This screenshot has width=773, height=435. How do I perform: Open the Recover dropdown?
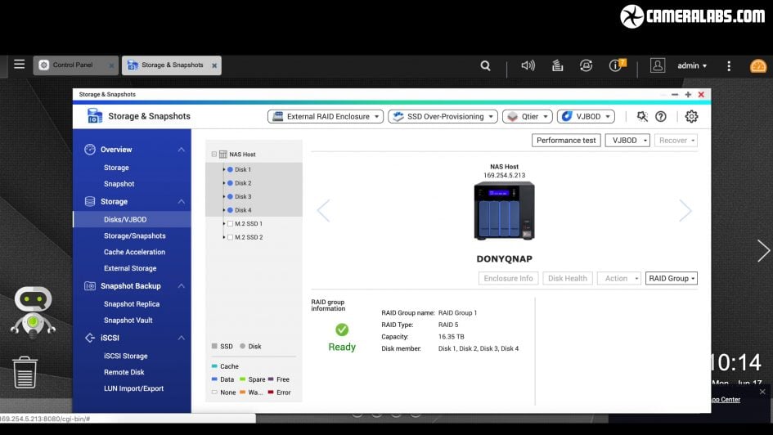click(x=676, y=141)
